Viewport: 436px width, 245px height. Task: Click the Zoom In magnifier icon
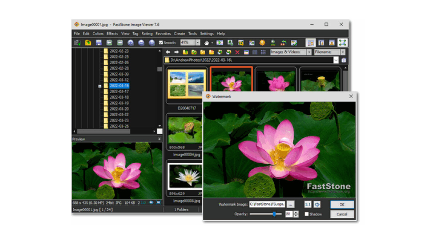click(130, 42)
